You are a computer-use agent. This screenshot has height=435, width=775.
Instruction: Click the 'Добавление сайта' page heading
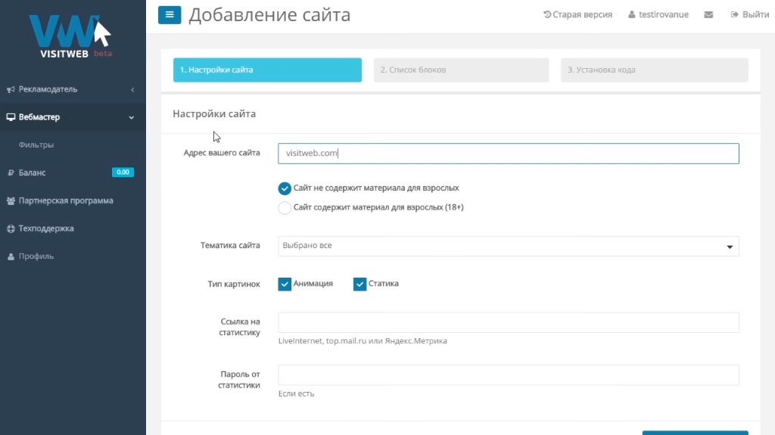pos(269,15)
